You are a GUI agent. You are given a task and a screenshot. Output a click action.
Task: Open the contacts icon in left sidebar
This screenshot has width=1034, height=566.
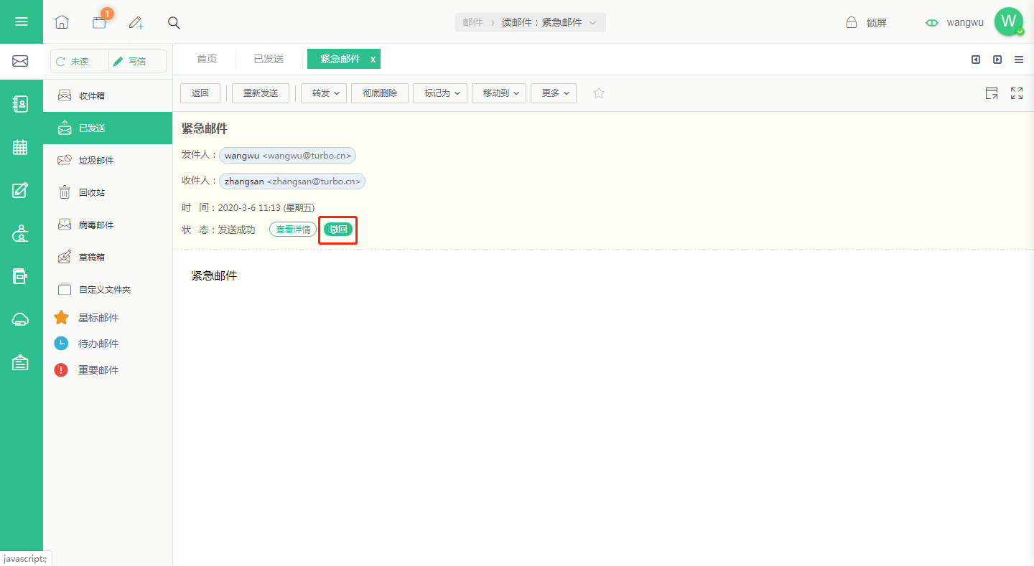pos(21,104)
